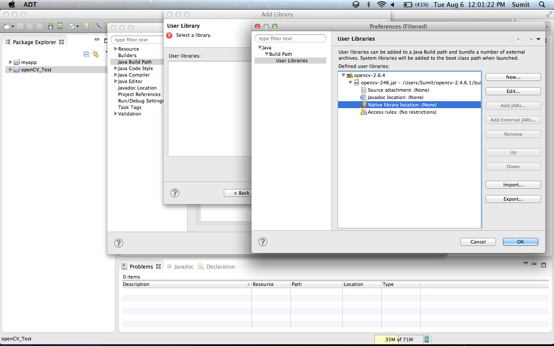Viewport: 554px width, 346px height.
Task: Click the help icon in the Preferences dialog
Action: tap(263, 242)
